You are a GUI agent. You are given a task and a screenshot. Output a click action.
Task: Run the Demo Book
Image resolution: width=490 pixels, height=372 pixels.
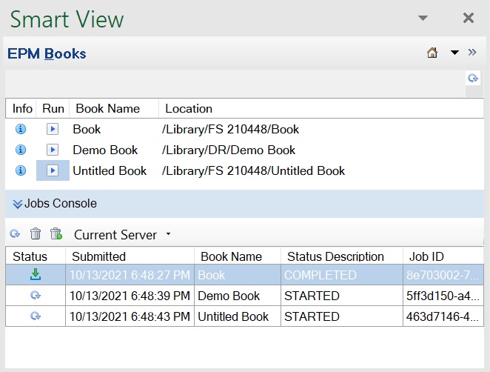coord(53,150)
